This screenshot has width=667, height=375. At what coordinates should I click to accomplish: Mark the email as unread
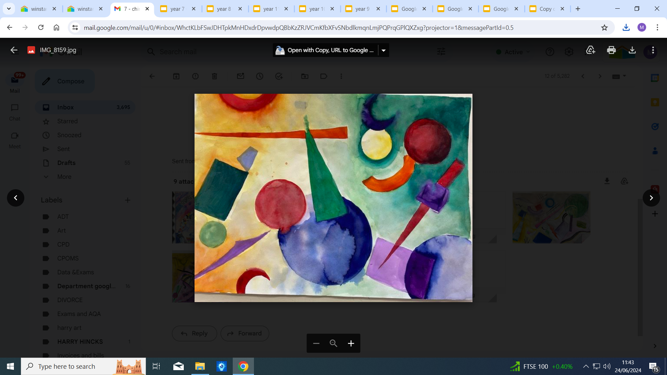[x=240, y=76]
